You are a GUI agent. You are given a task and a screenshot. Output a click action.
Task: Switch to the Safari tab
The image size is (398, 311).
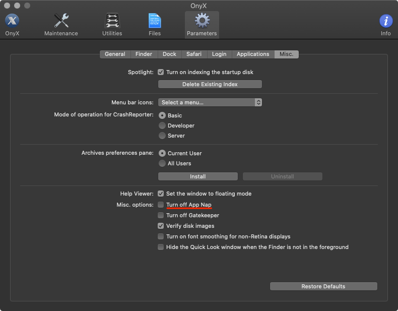click(194, 54)
